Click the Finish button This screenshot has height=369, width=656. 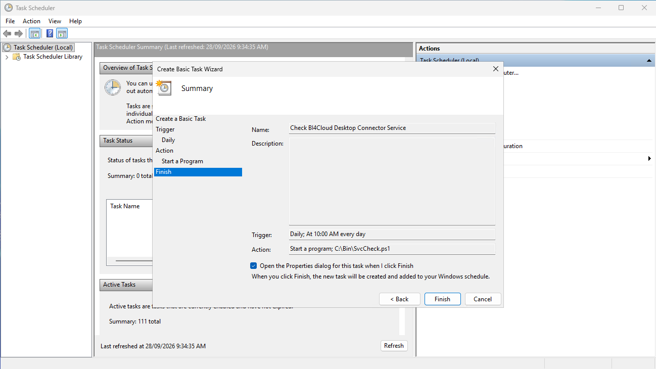[x=442, y=299]
